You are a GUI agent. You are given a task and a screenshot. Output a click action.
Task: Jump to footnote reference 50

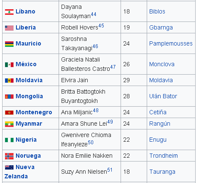pyautogui.click(x=91, y=143)
